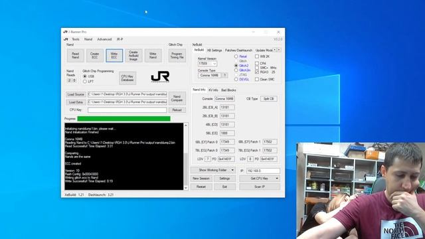The height and width of the screenshot is (239, 425).
Task: Switch to the Patches/Dashlaunch tab
Action: coord(238,50)
